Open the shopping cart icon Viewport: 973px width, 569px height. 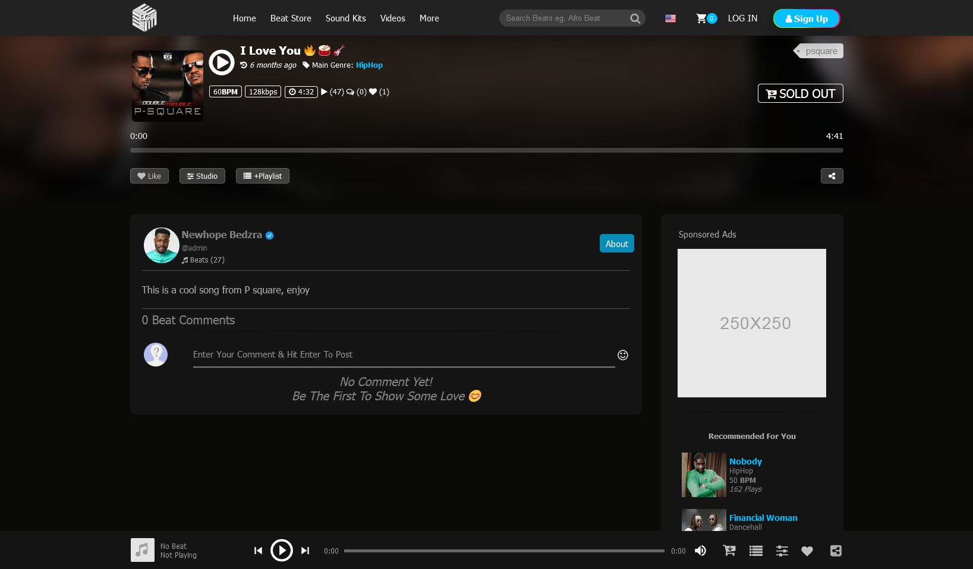coord(702,18)
